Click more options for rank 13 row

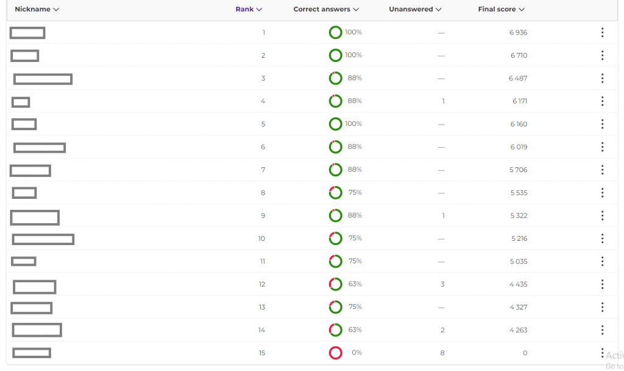[x=602, y=307]
